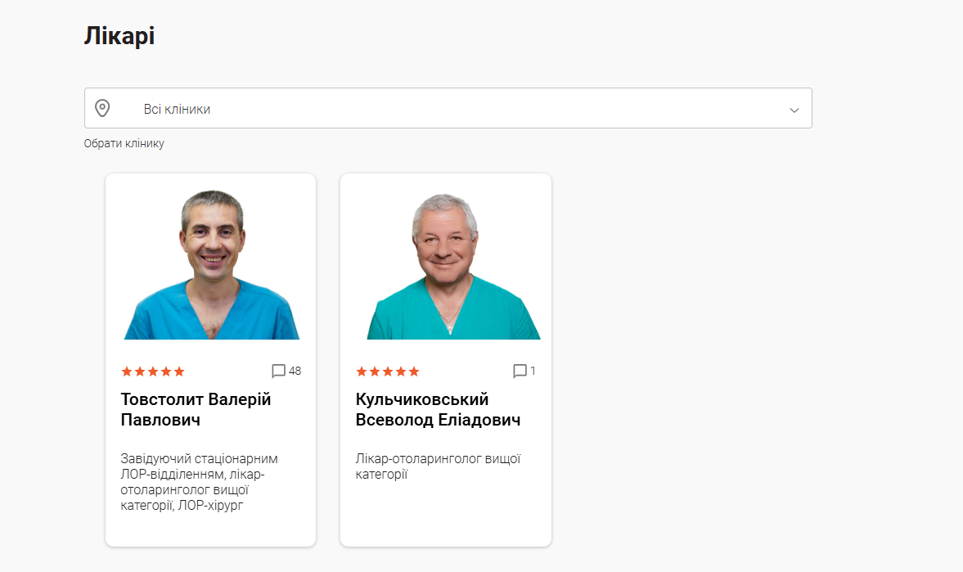The image size is (963, 572).
Task: Click 'Лікар-отоларинголог вищої категорії' description on second card
Action: point(438,466)
